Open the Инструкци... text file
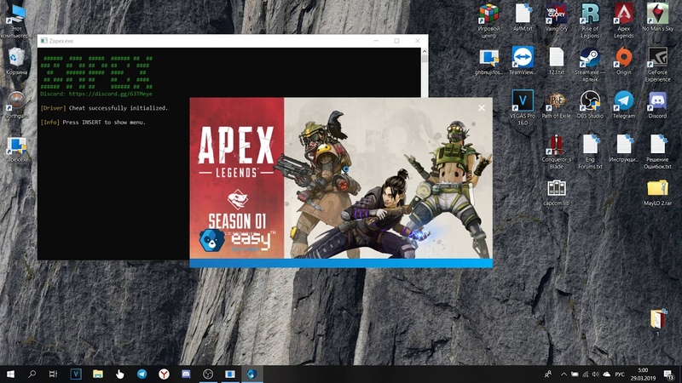Viewport: 682px width, 383px height. point(624,148)
